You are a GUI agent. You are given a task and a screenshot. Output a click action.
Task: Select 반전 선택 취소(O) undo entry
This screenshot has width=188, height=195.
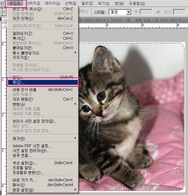tap(43, 9)
